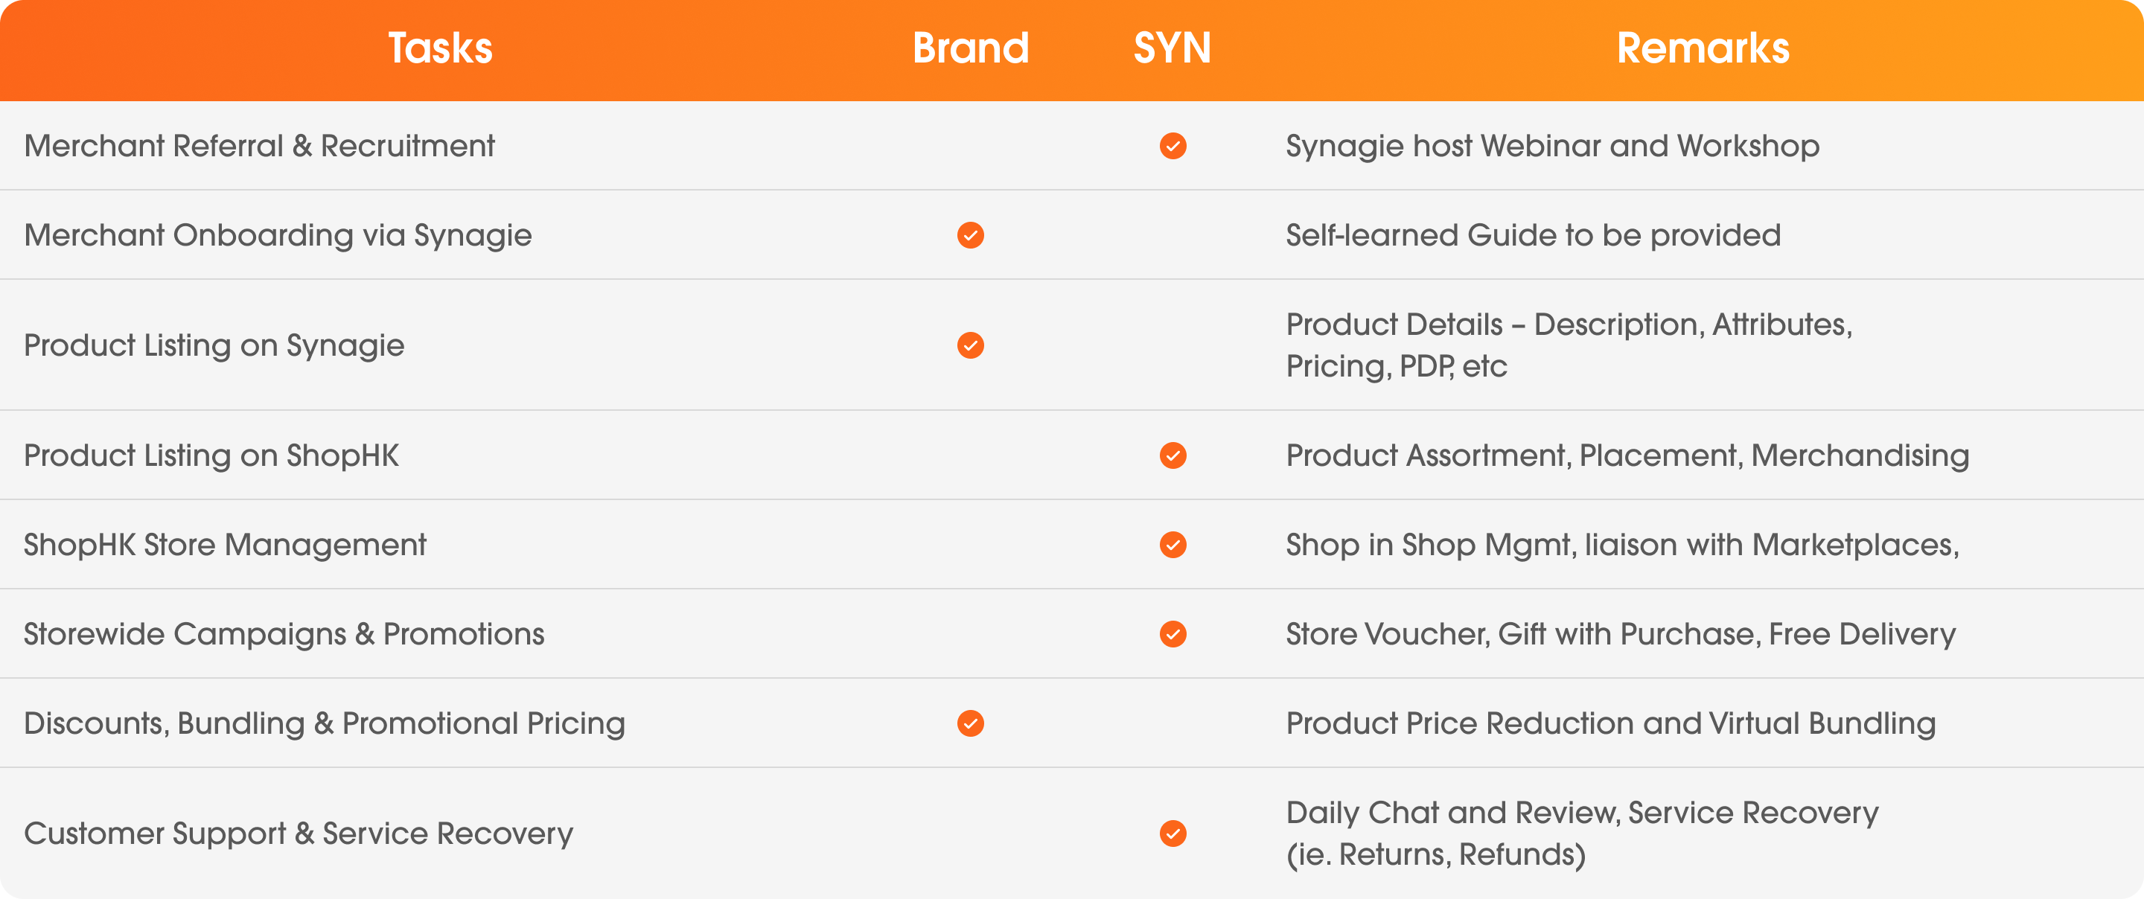Click SYN checkmark for Storewide Campaigns & Promotions
The width and height of the screenshot is (2144, 899).
pos(1172,634)
